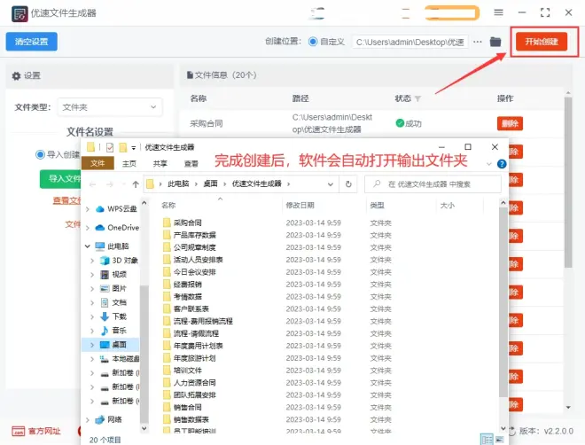Open the folder browse icon next to path
The width and height of the screenshot is (585, 445).
pyautogui.click(x=495, y=42)
